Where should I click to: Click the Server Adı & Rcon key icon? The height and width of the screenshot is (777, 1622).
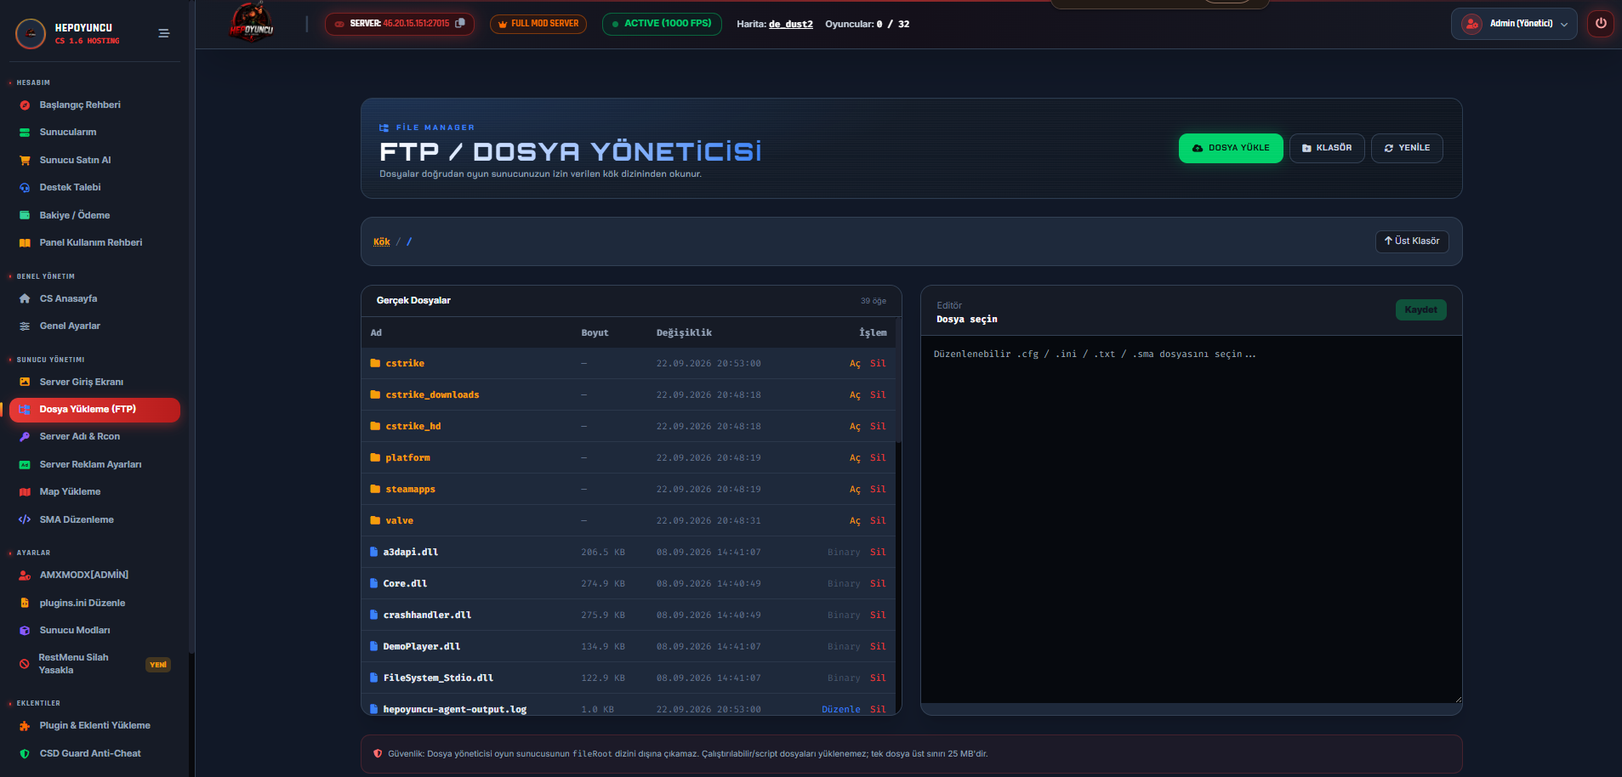click(x=25, y=437)
